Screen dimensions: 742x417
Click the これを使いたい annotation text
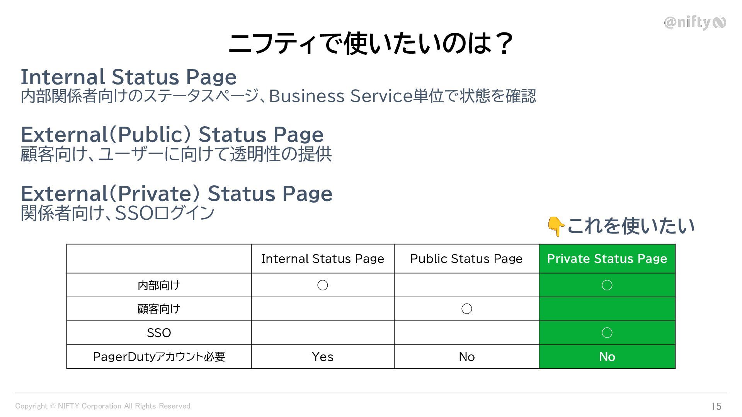pos(631,226)
